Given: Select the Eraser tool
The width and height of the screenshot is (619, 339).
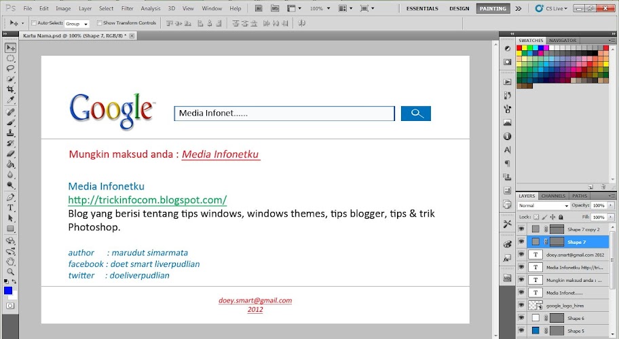Looking at the screenshot, I should (10, 154).
